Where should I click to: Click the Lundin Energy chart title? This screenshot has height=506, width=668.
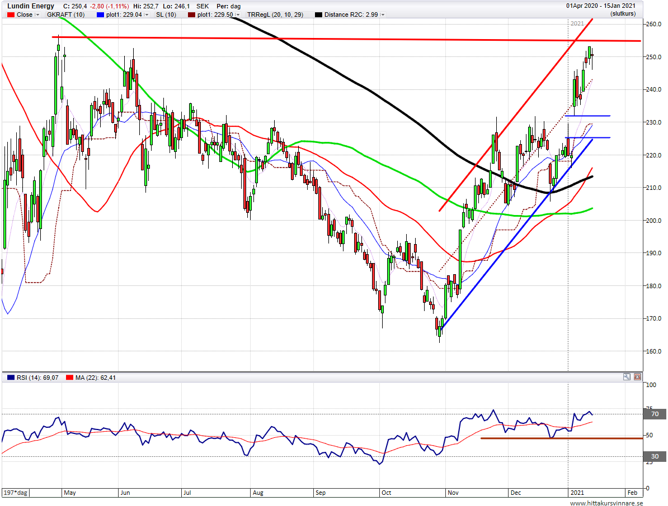[31, 6]
